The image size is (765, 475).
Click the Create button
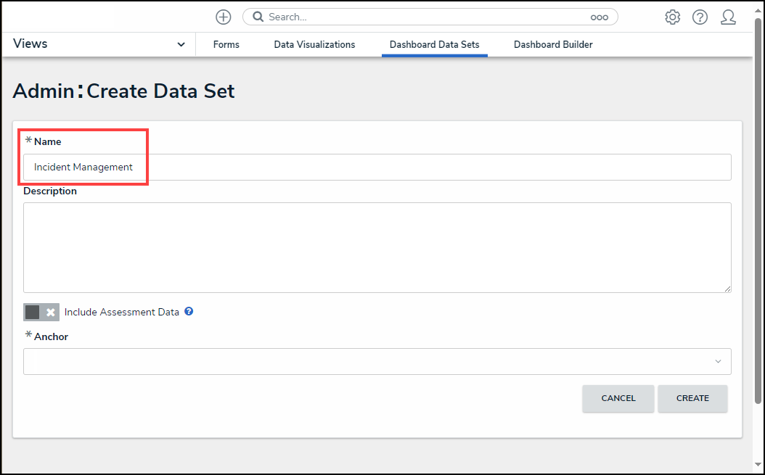point(692,398)
